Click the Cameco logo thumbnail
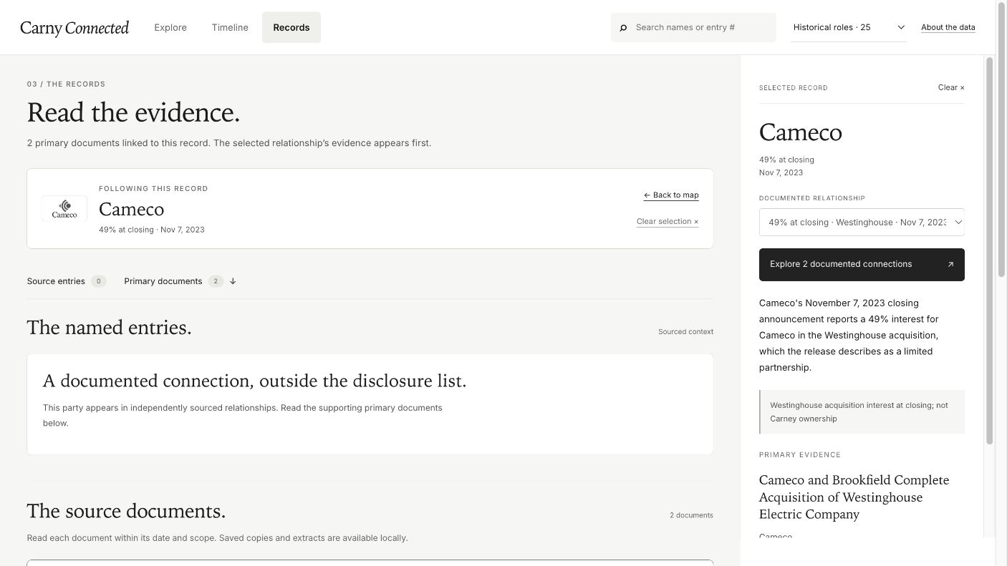 (x=64, y=208)
